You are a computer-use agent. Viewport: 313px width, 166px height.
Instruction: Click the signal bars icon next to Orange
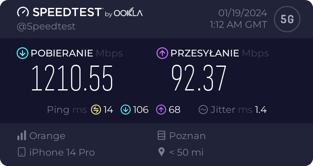coord(22,136)
